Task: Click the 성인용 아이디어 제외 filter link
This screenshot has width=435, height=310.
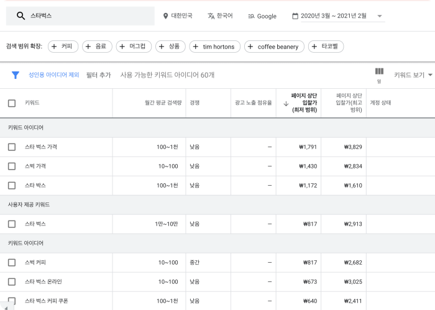Action: pos(54,75)
